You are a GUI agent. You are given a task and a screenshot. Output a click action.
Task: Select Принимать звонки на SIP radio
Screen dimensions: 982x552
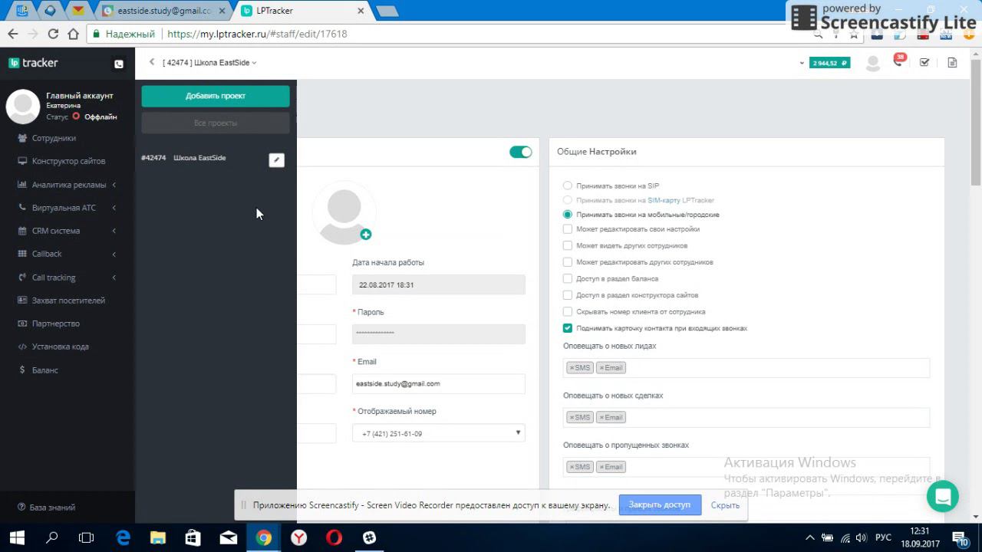point(568,186)
